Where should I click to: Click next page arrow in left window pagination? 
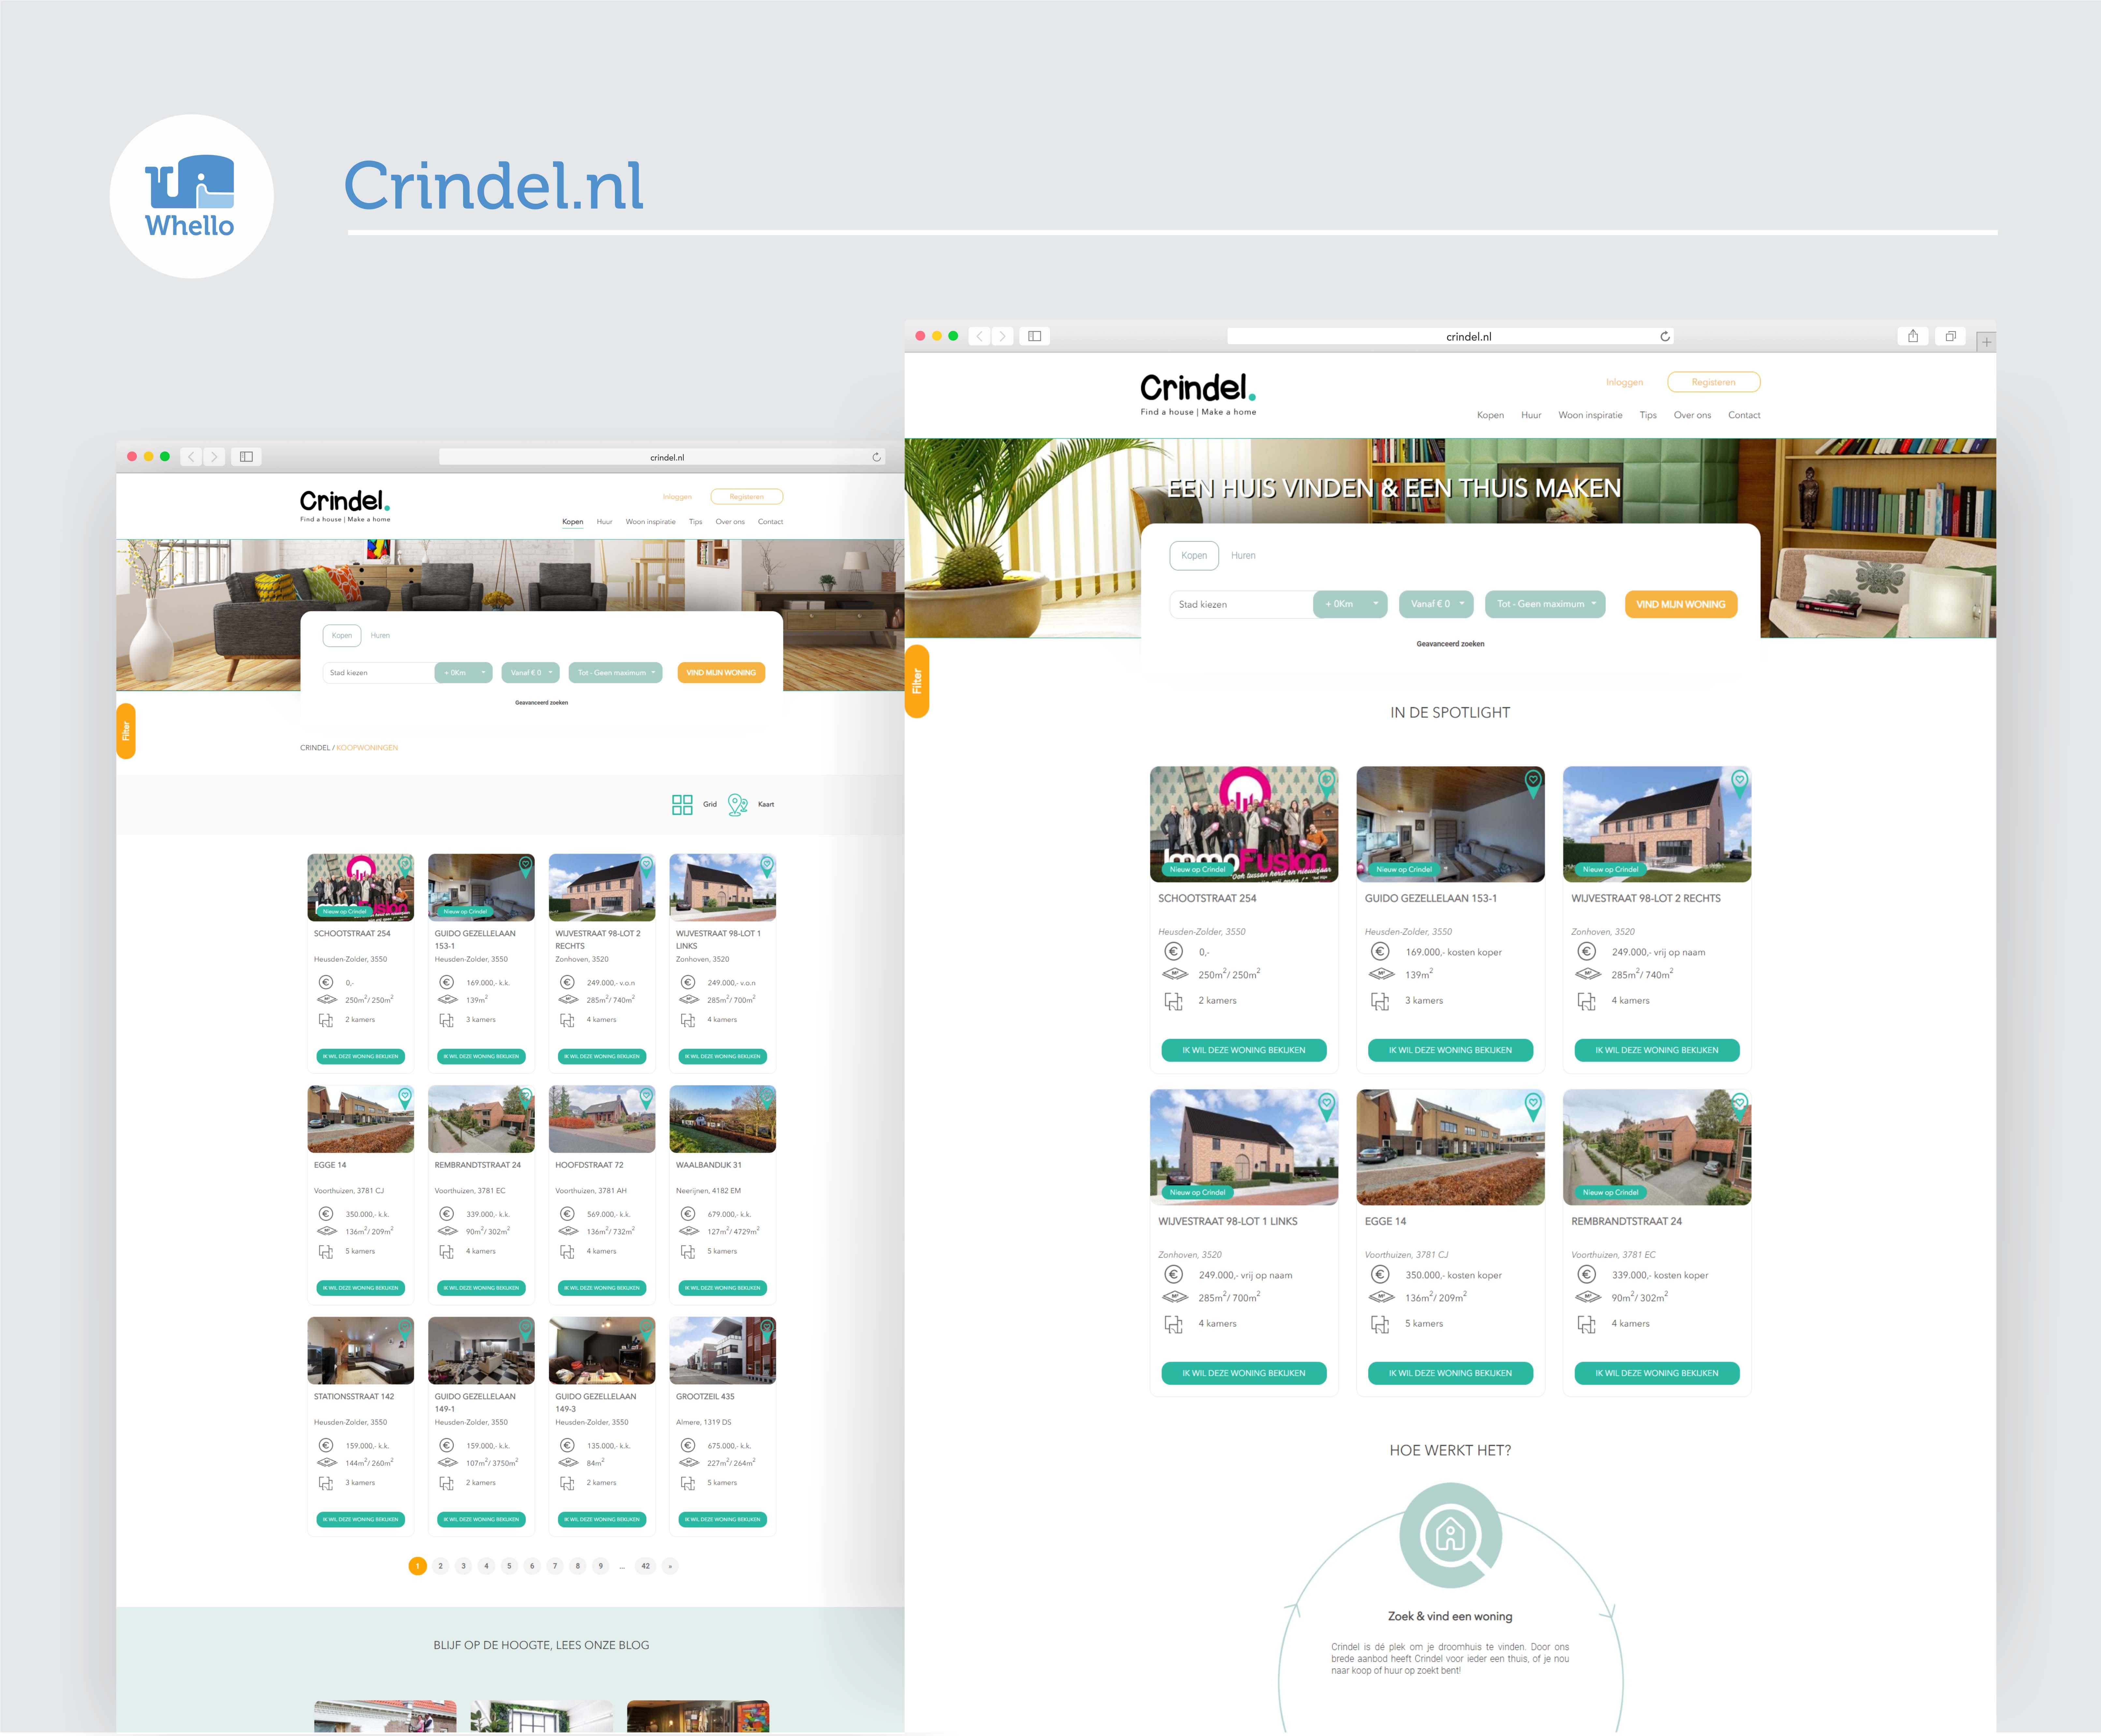(x=670, y=1566)
